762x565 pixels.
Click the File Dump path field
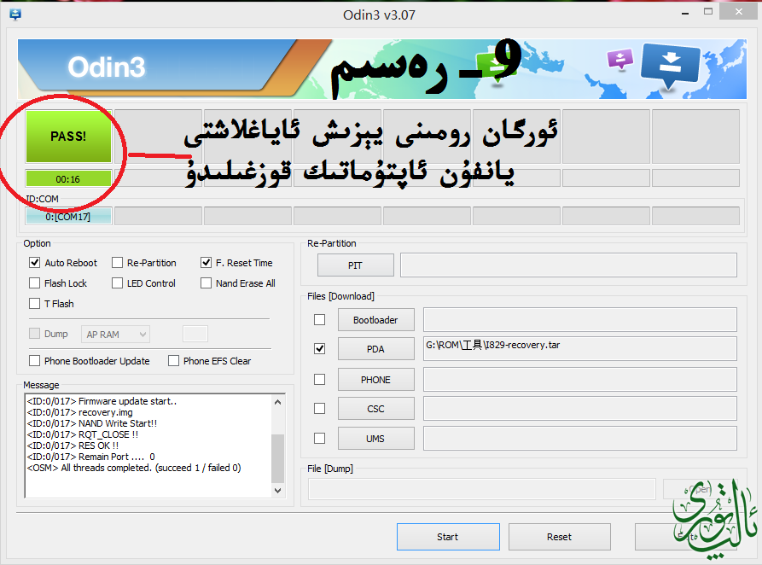coord(482,489)
